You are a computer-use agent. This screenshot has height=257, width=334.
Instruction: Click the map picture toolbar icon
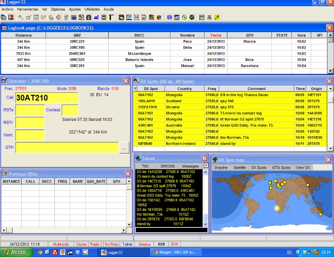[x=129, y=17]
